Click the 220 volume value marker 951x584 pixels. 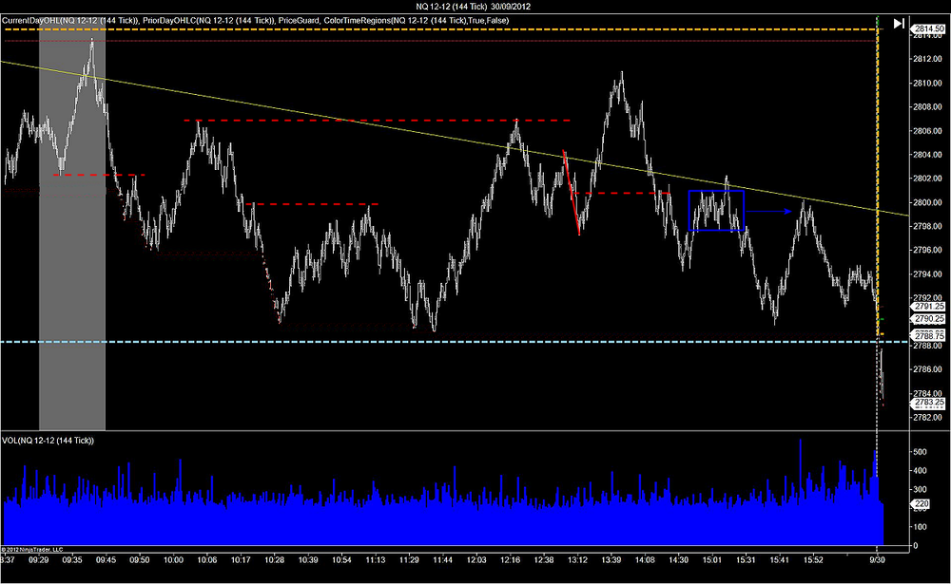pos(922,504)
